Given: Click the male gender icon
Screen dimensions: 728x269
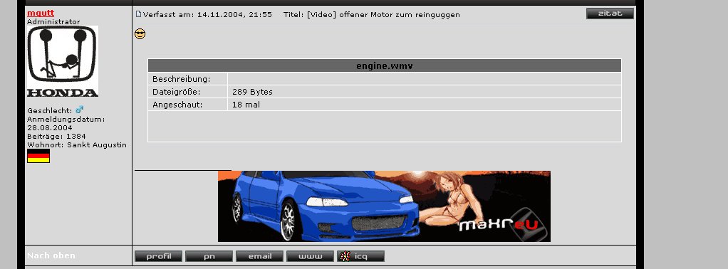Looking at the screenshot, I should coord(79,110).
